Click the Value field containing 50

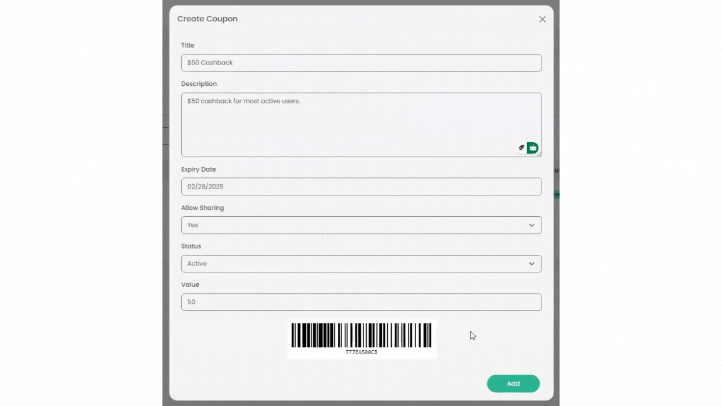coord(361,302)
